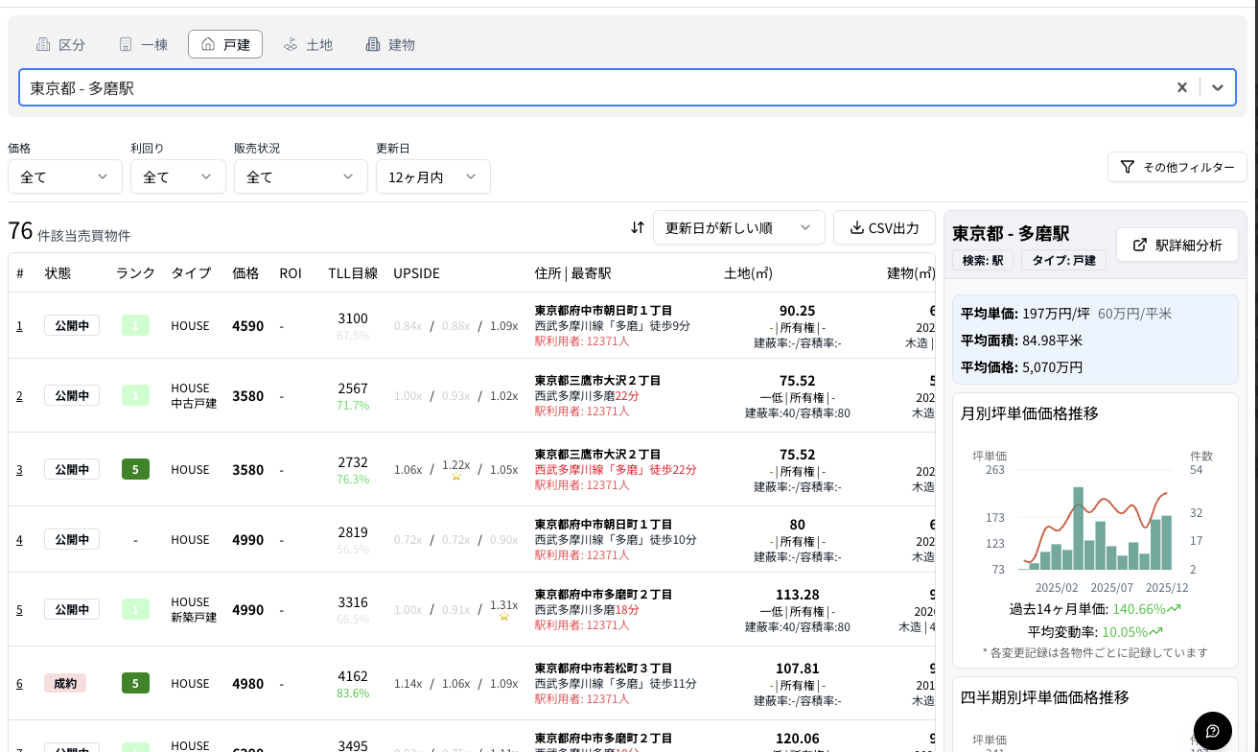Change the 更新日が新しい順 sort dropdown
This screenshot has width=1258, height=752.
(x=738, y=227)
